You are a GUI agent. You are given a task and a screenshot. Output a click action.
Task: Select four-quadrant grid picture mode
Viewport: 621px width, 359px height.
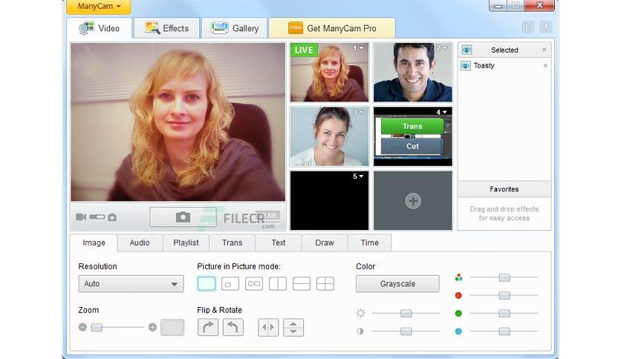tap(325, 284)
